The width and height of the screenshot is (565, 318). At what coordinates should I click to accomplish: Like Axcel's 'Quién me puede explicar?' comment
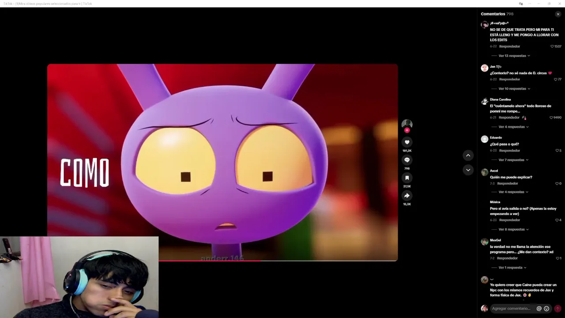point(557,183)
